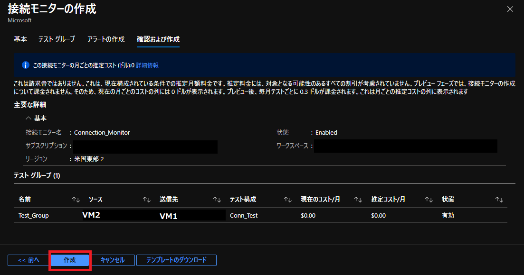This screenshot has width=524, height=275.
Task: Sort by the 送信先 column arrows
Action: point(217,199)
